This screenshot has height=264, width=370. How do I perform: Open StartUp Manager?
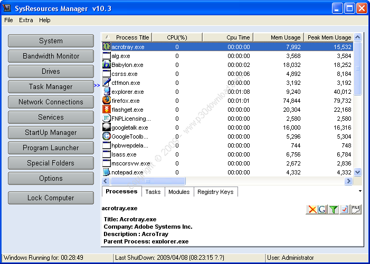click(x=51, y=132)
